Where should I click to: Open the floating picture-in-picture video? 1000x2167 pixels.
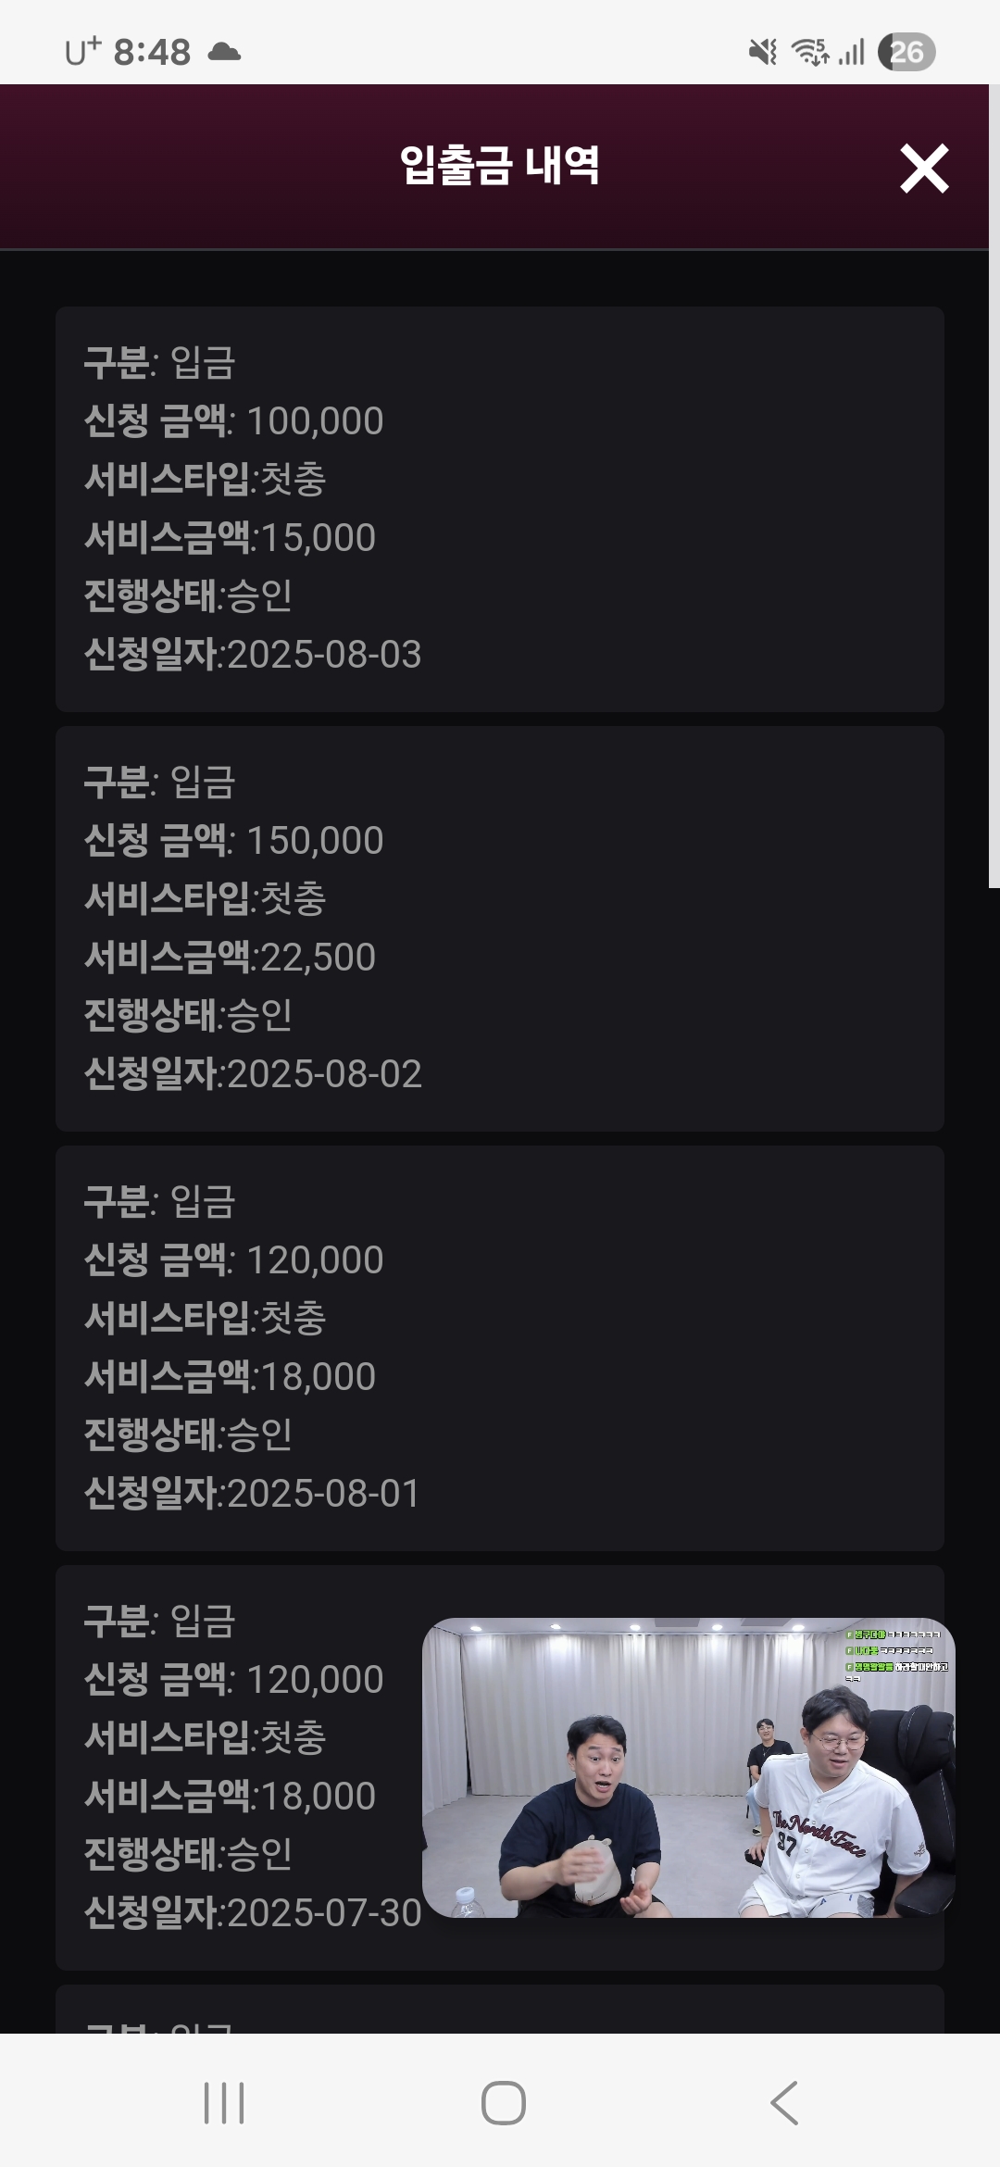688,1767
